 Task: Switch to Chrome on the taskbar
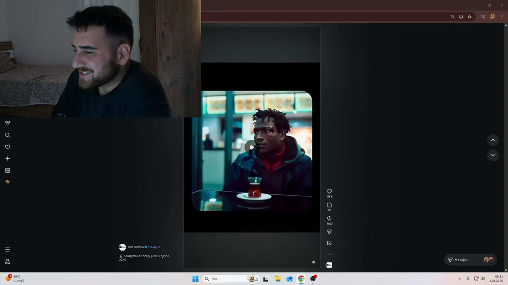point(301,279)
